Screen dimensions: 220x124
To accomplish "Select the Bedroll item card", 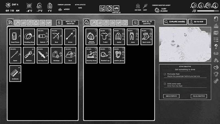I will 43,37.
